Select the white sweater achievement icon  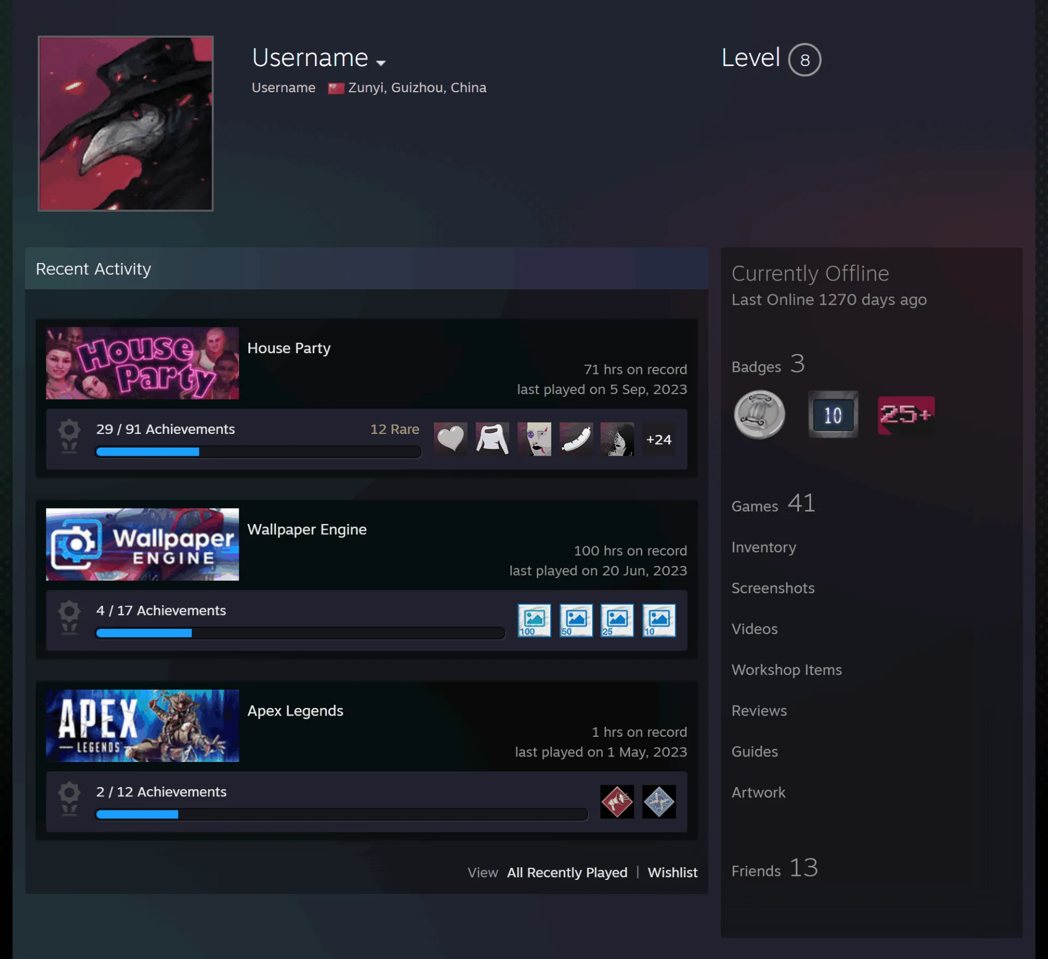pos(492,439)
